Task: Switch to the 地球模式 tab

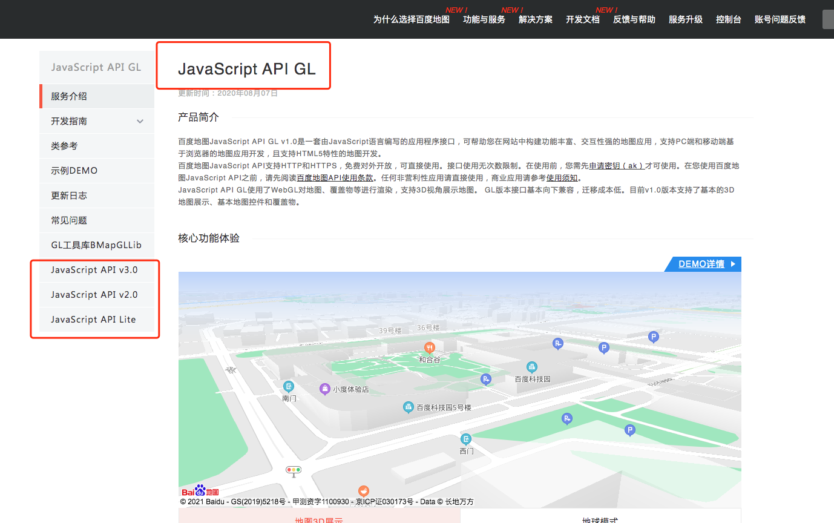Action: coord(600,519)
